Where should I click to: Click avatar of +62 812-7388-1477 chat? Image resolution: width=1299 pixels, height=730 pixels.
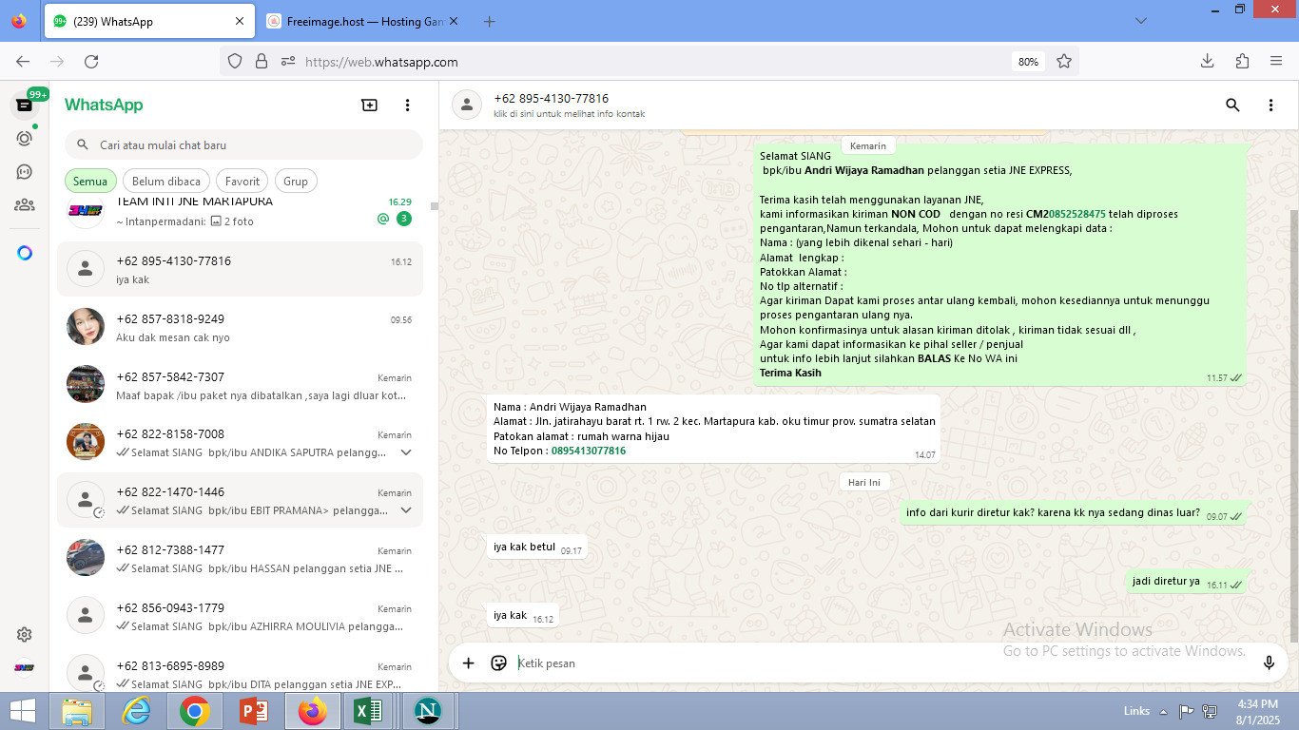[86, 558]
